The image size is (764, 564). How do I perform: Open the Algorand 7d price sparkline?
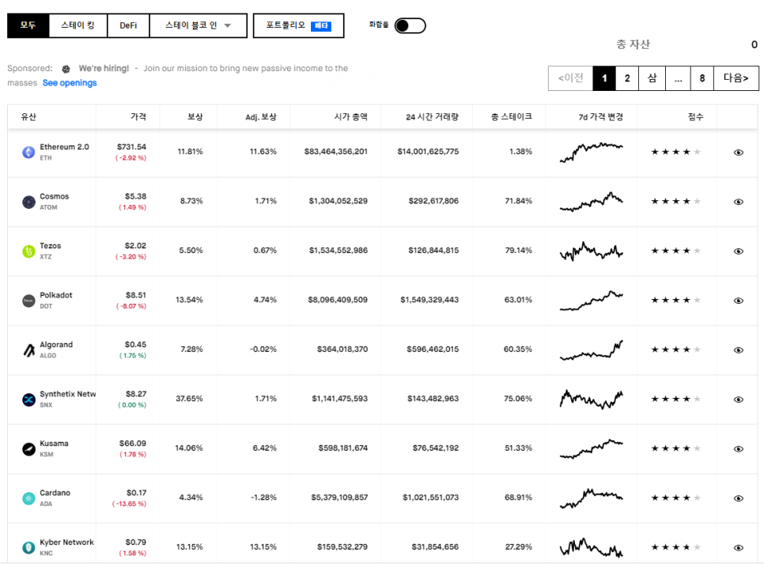click(592, 350)
